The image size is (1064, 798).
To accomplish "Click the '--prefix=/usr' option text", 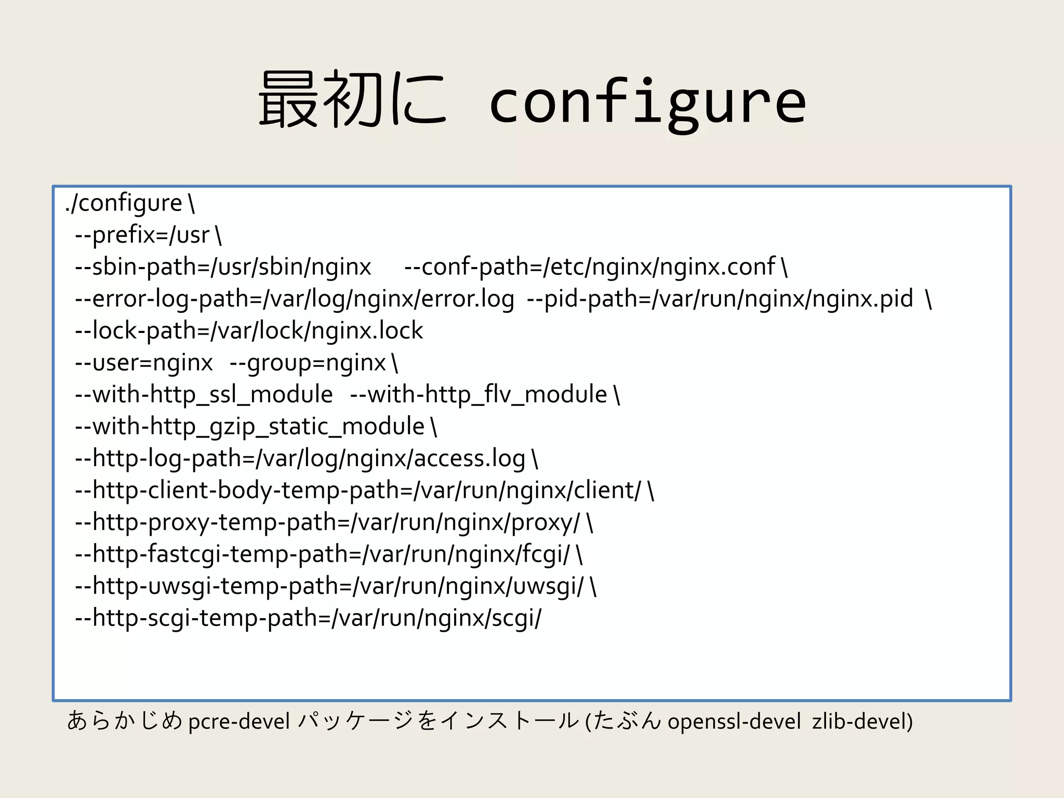I will [142, 235].
